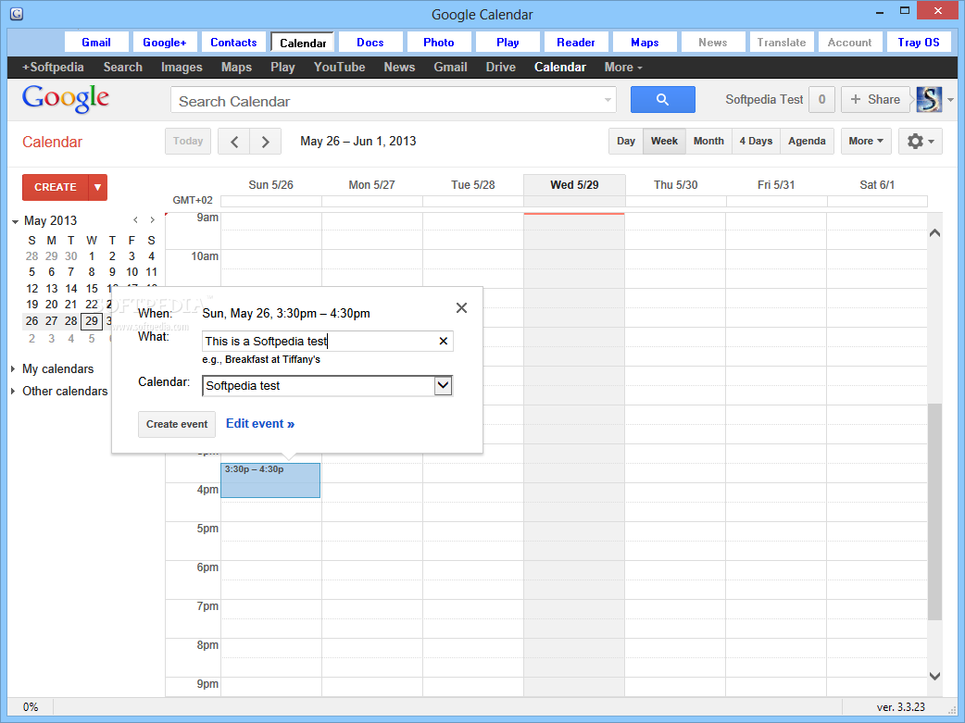Click the blue search magnifier button
Image resolution: width=965 pixels, height=723 pixels.
tap(663, 100)
